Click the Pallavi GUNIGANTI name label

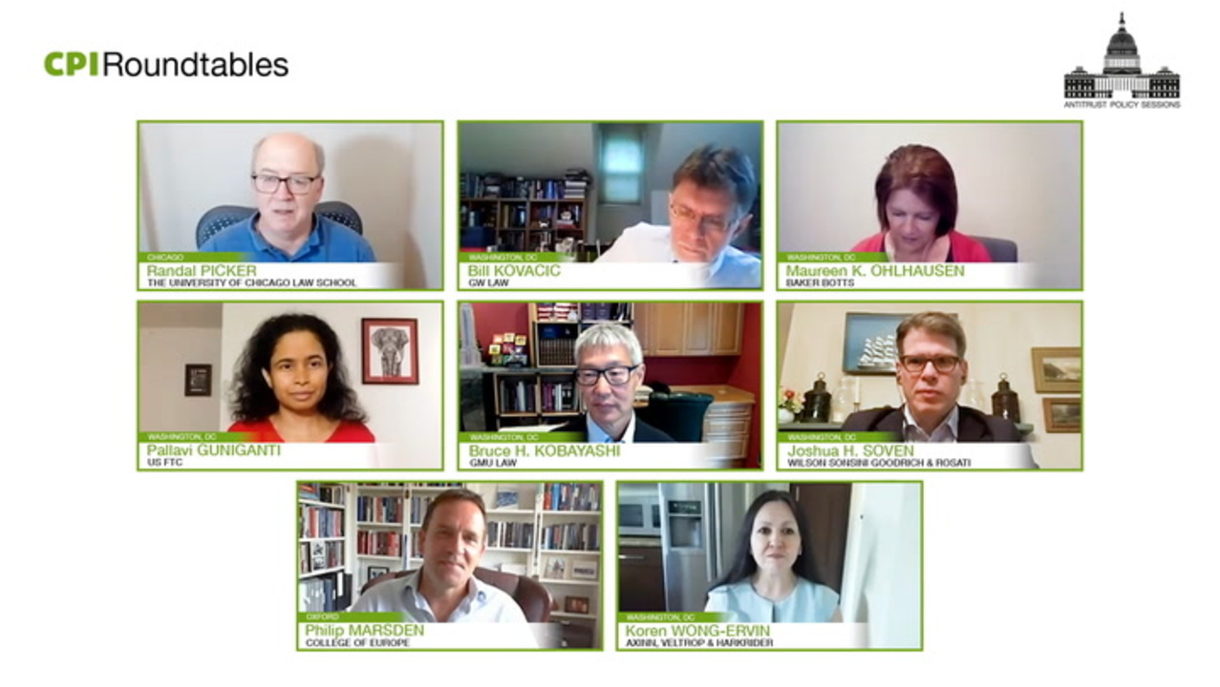coord(214,450)
